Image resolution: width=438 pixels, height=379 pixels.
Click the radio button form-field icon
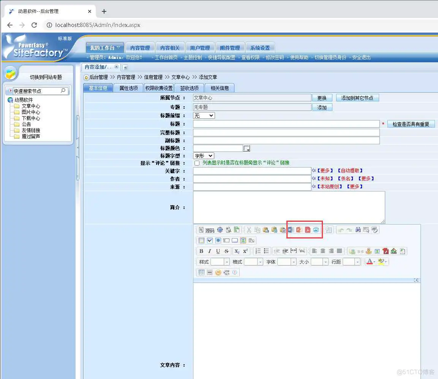[x=218, y=240]
